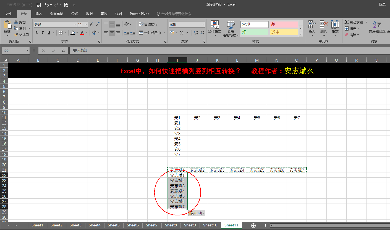The height and width of the screenshot is (230, 390).
Task: Open the Paste Options (Ctrl) dropdown
Action: (x=197, y=213)
